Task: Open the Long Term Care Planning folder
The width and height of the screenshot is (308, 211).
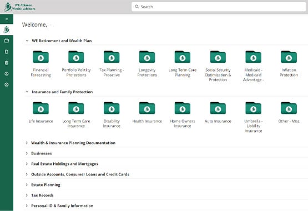Action: click(x=182, y=57)
